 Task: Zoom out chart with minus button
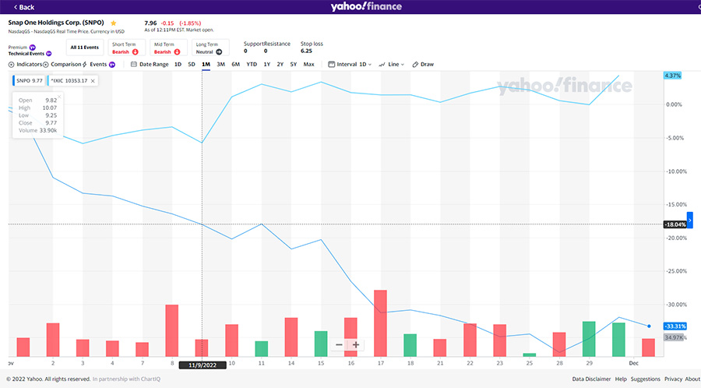tap(339, 344)
